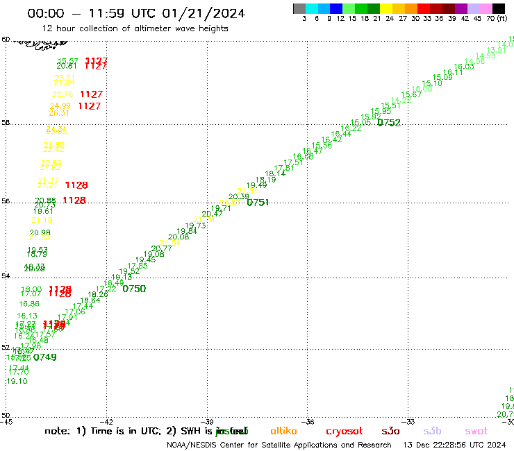This screenshot has height=451, width=514.
Task: Select the 15.67 wave height value
Action: pos(411,94)
